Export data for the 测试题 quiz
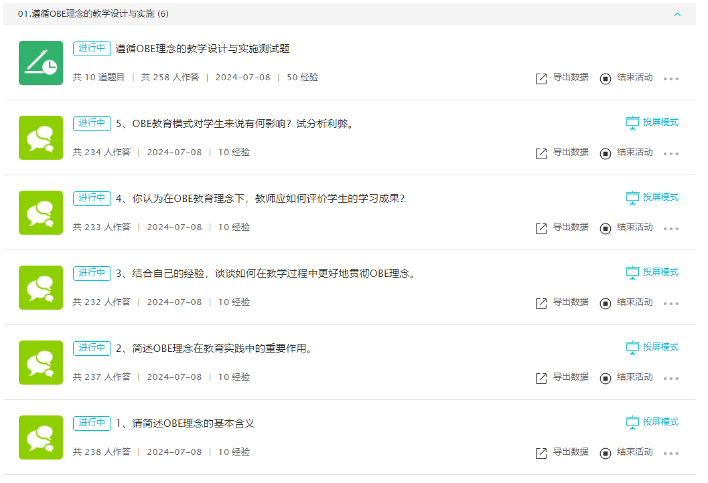The width and height of the screenshot is (708, 483). click(562, 78)
